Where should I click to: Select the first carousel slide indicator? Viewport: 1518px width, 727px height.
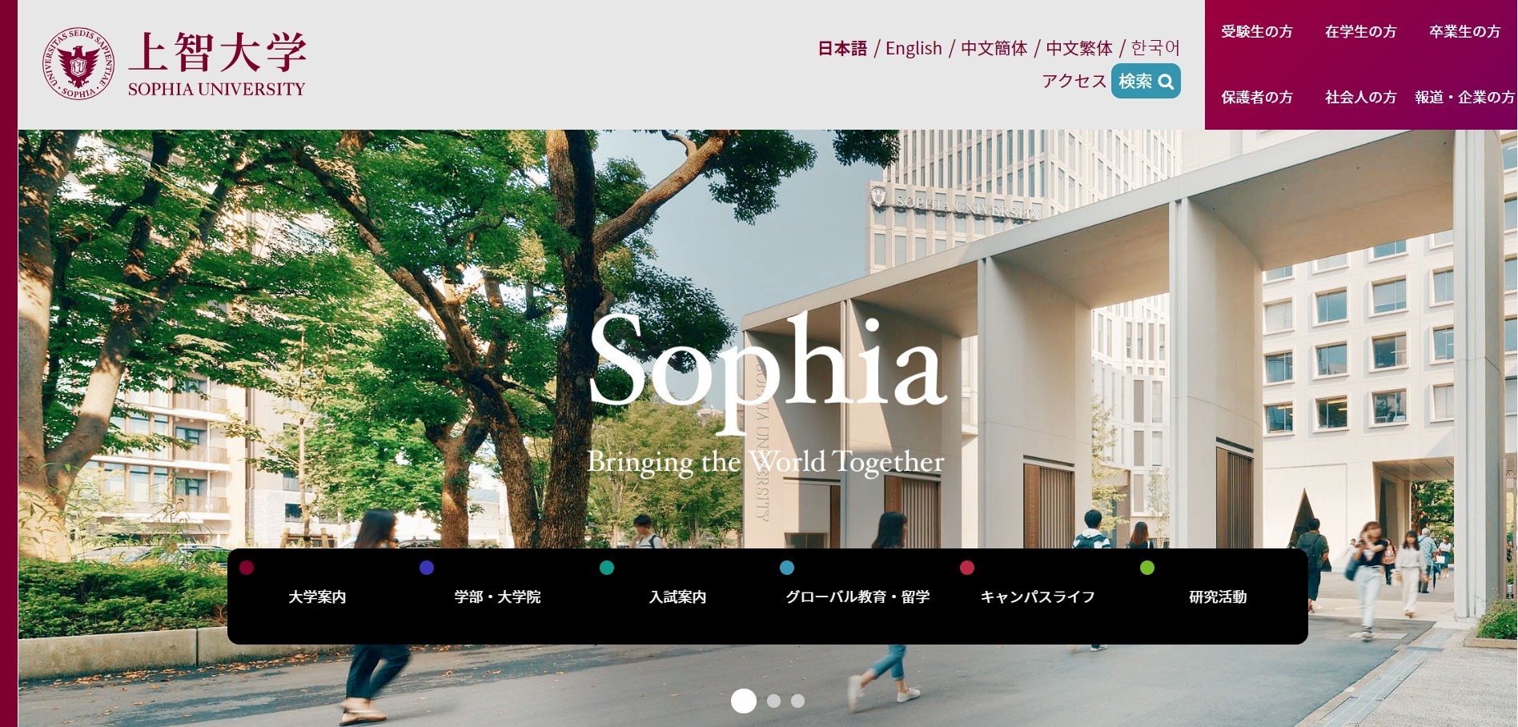click(744, 701)
